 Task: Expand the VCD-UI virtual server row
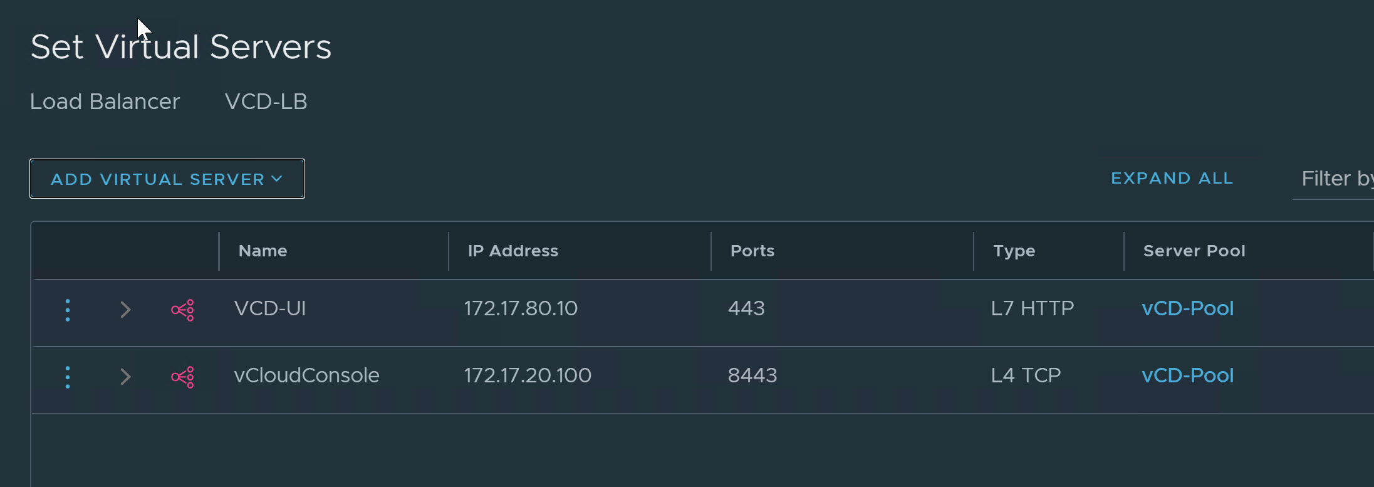(x=125, y=310)
